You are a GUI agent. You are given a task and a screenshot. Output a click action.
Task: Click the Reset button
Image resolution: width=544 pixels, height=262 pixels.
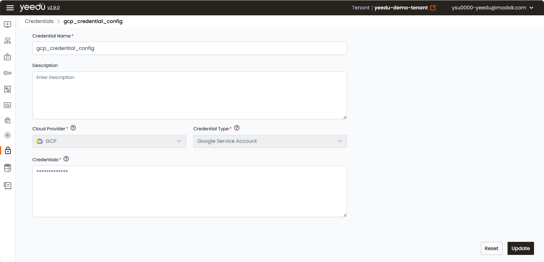click(x=492, y=248)
